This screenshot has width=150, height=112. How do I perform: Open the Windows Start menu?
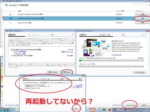(6, 110)
